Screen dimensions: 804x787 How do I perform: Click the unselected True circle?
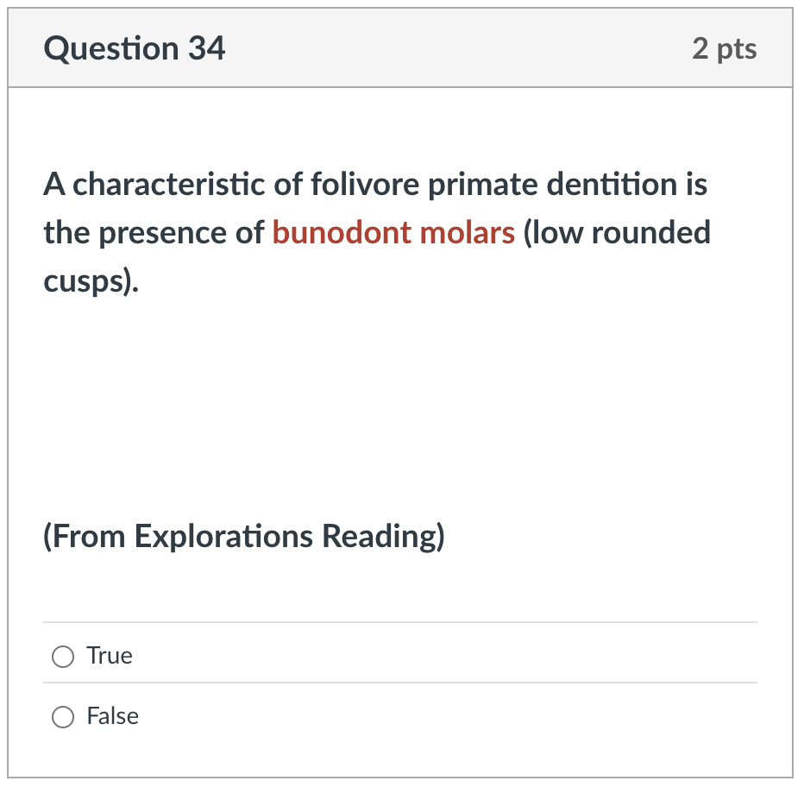click(62, 656)
